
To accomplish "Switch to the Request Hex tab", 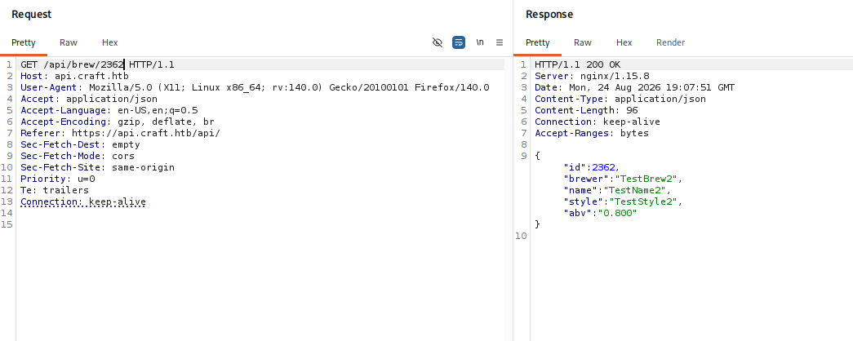I will (110, 42).
